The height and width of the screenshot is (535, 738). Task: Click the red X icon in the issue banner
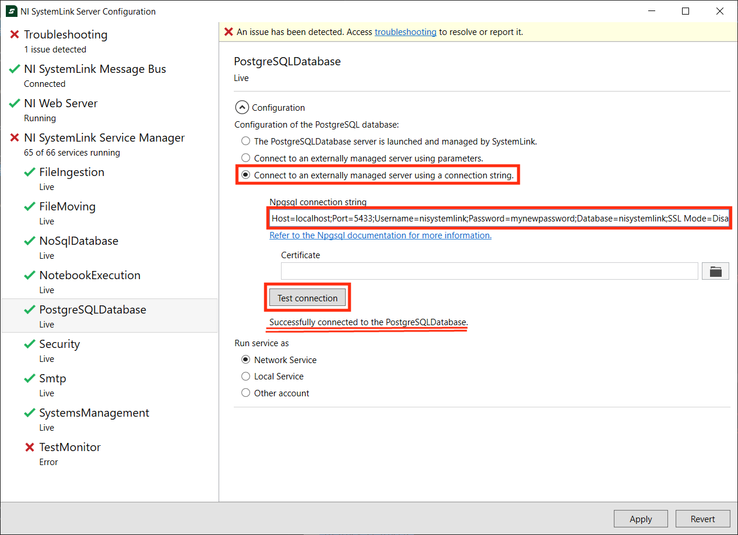229,32
